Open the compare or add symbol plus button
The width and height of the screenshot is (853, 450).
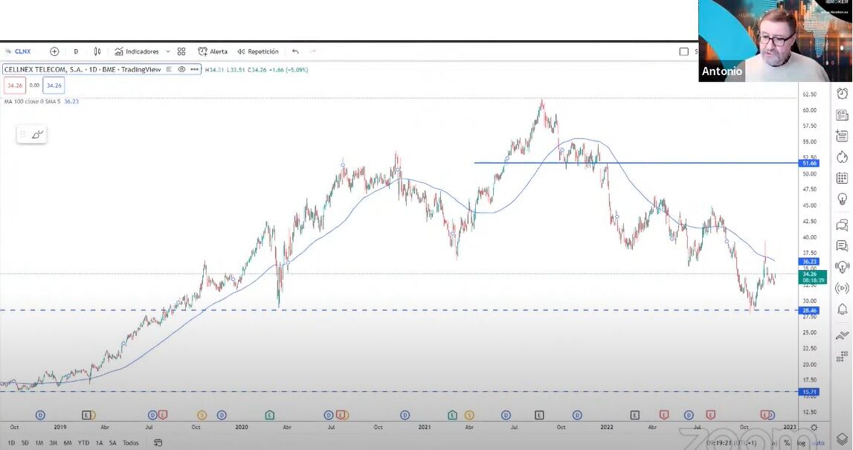pos(54,51)
